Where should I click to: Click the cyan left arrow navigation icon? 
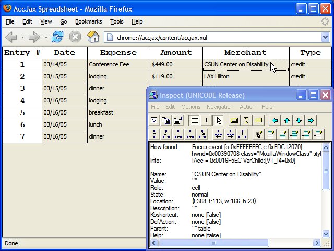point(275,120)
